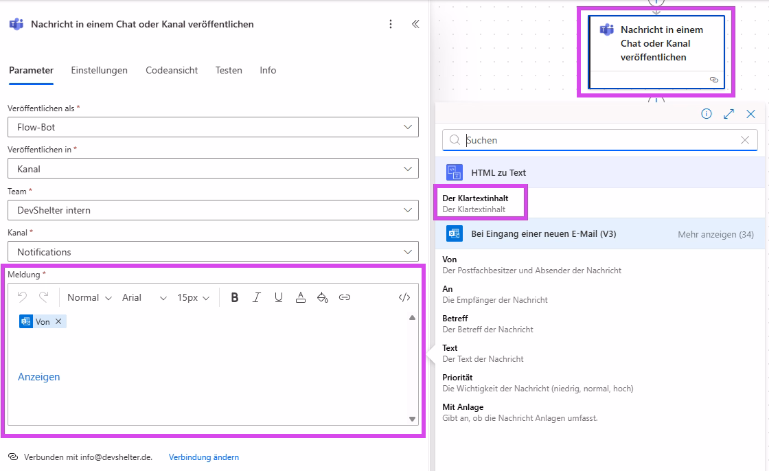Select Der Klartextinhalt dynamic content
Viewport: 769px width, 471px height.
[600, 203]
